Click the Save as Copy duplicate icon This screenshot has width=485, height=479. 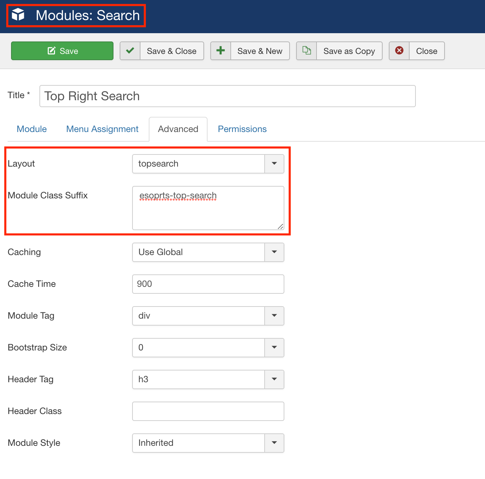306,51
